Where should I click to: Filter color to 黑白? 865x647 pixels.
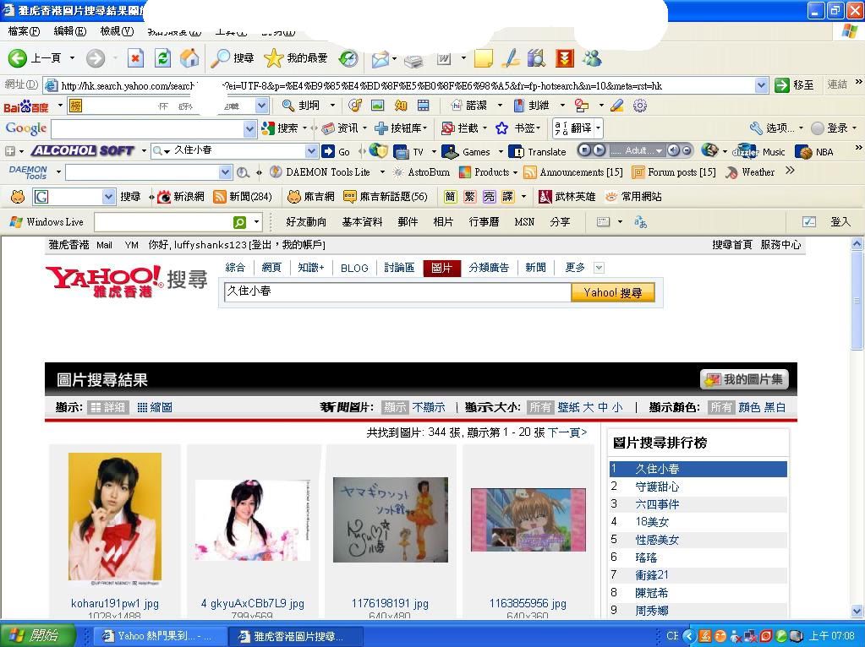point(774,407)
